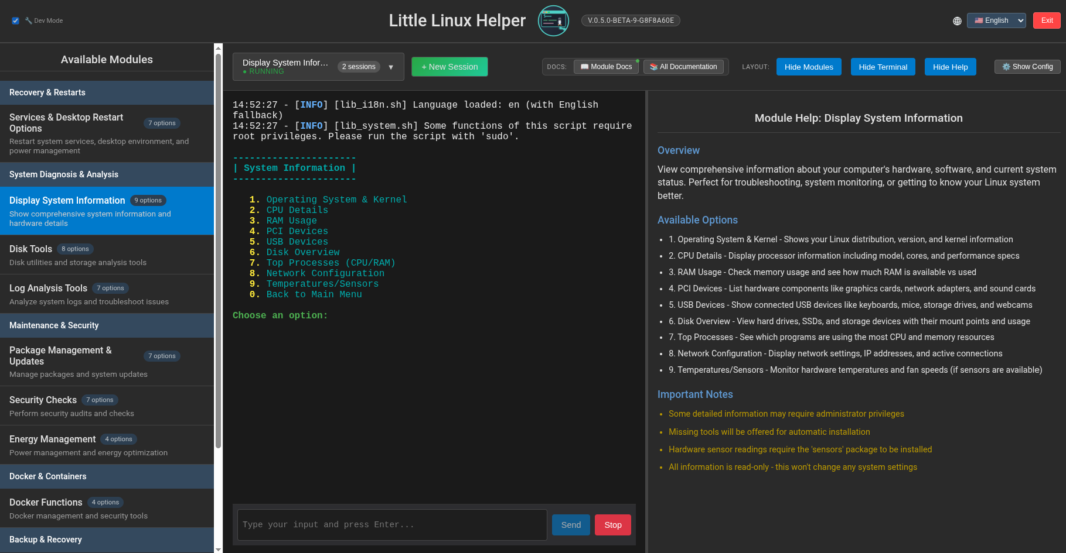1066x553 pixels.
Task: Click terminal line 'Back to Main Menu'
Action: pyautogui.click(x=314, y=294)
